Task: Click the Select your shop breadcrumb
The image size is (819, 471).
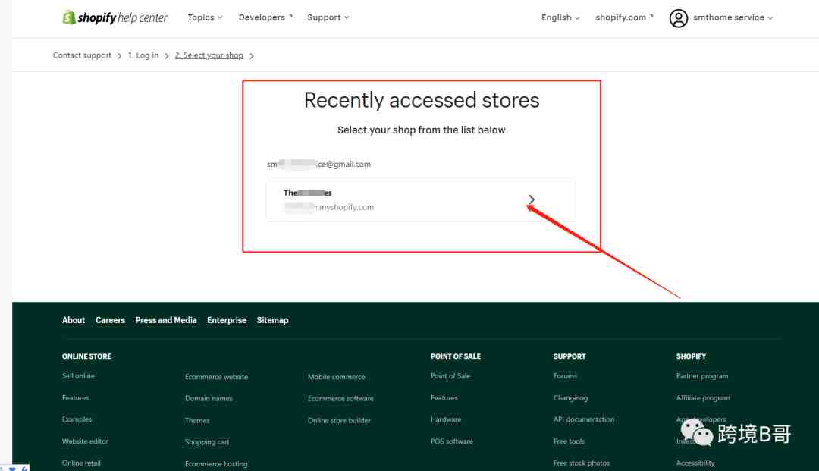Action: click(209, 55)
